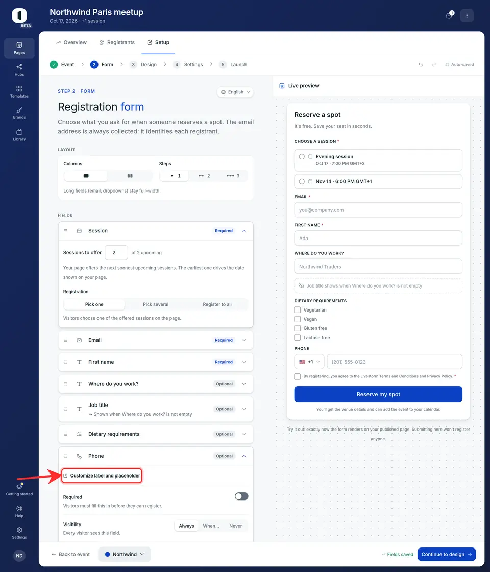Click the email input in preview
The width and height of the screenshot is (490, 572).
click(x=378, y=210)
